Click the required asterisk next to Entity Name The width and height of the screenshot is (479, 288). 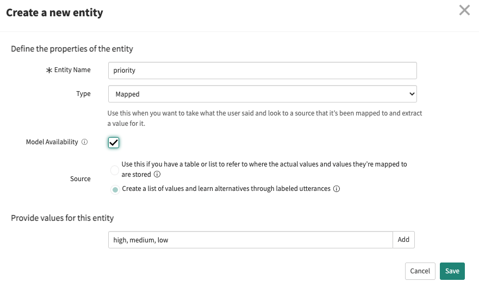pyautogui.click(x=49, y=71)
